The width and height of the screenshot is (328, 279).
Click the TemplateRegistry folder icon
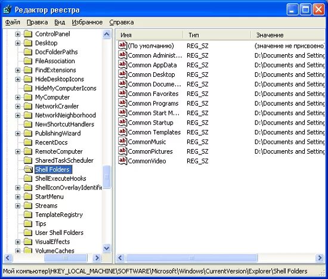pos(28,215)
